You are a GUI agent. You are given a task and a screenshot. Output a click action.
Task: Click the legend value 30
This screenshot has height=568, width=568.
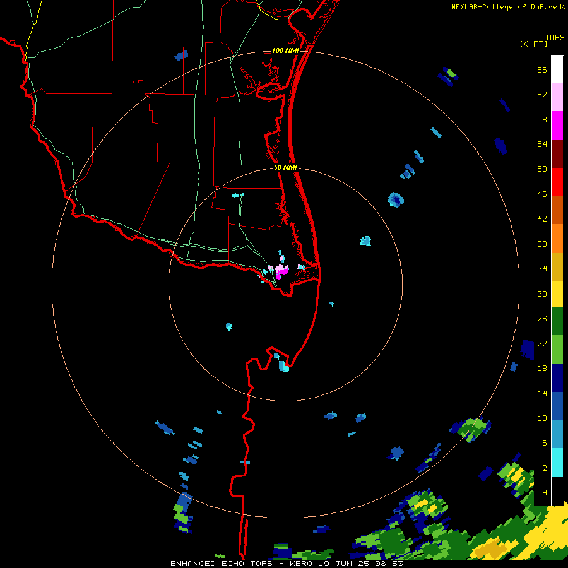coord(542,293)
